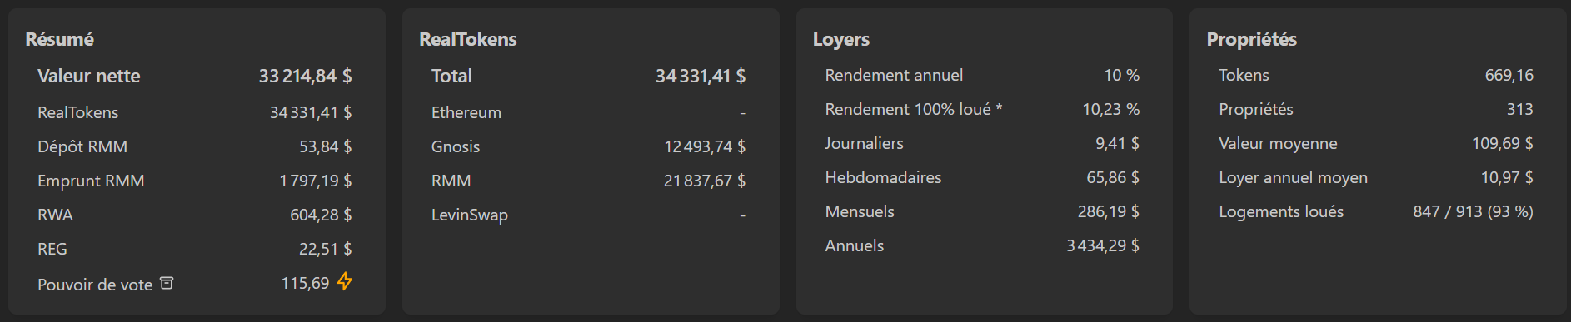Click the Emprunt RMM value 1 797,19 $
1571x322 pixels.
(x=316, y=181)
